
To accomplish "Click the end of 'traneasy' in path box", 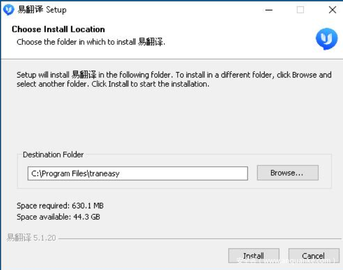I will (x=120, y=173).
